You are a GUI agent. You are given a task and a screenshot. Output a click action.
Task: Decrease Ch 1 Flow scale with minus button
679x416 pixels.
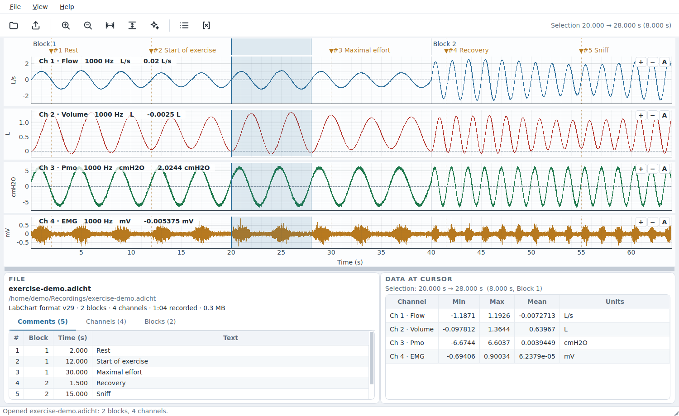(653, 62)
